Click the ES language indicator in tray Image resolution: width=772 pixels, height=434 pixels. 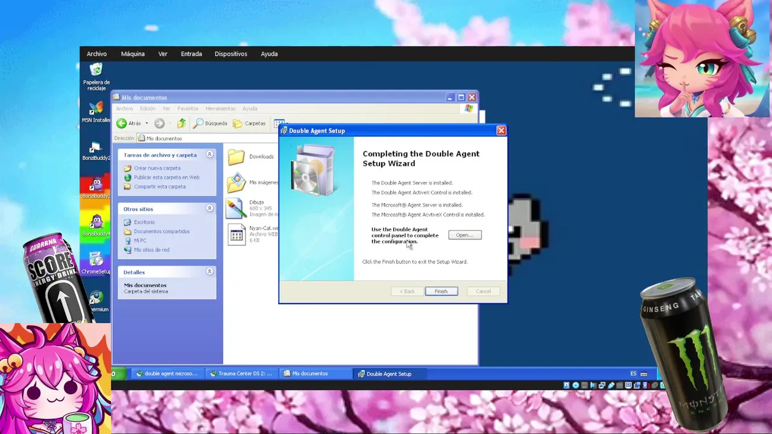633,374
